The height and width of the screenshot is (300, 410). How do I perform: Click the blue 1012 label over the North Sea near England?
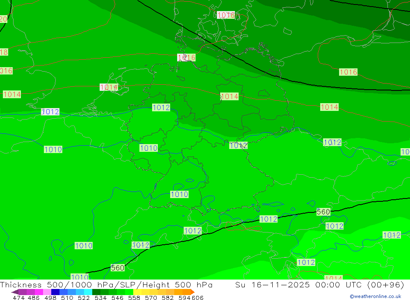[x=50, y=112]
